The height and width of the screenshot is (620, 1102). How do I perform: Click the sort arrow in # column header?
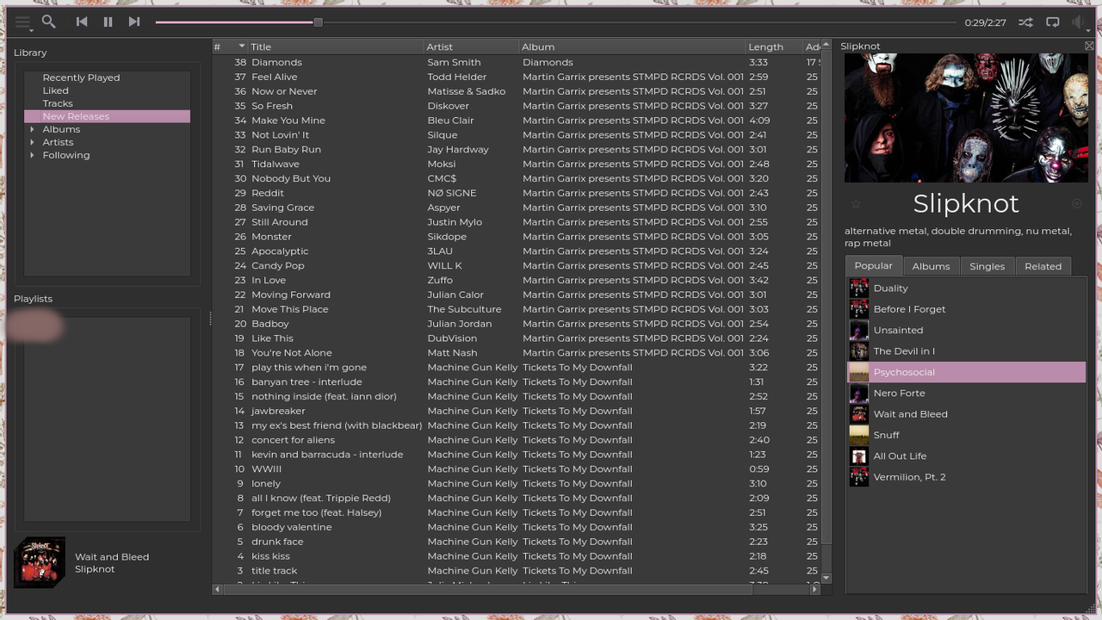pyautogui.click(x=242, y=46)
